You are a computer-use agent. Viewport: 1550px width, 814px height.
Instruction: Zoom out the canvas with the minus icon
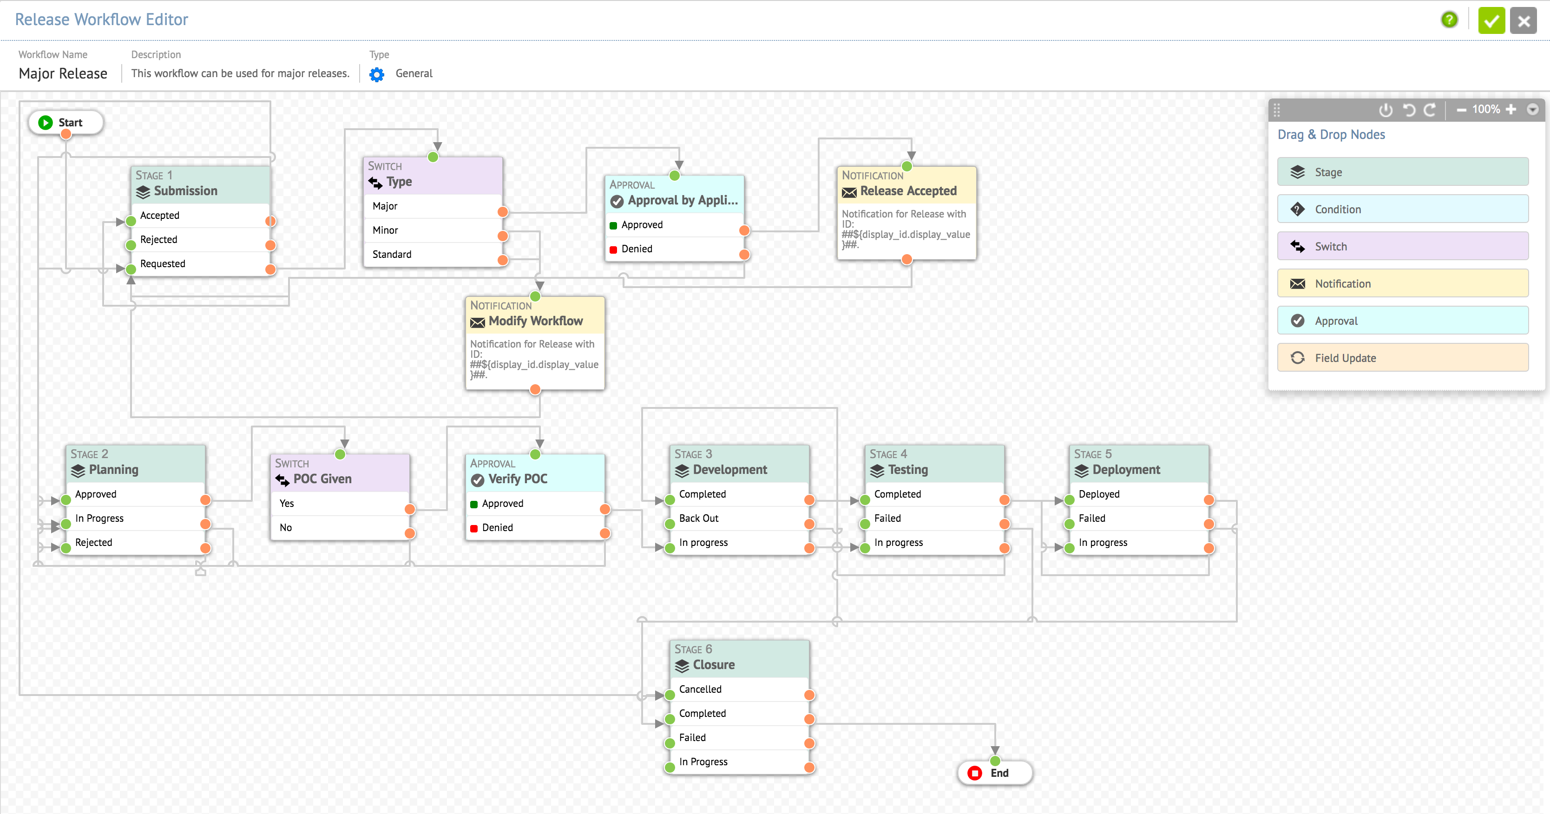(x=1461, y=110)
